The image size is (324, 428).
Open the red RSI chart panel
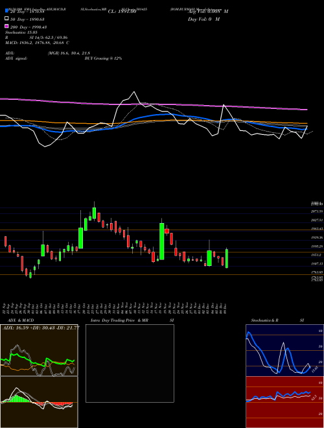[284, 402]
